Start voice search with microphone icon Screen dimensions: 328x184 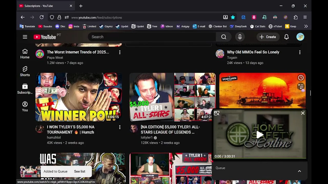[x=240, y=37]
